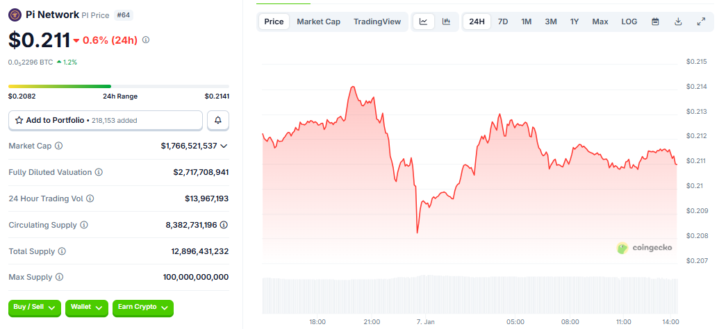The height and width of the screenshot is (329, 719).
Task: Open the Buy / Sell dropdown
Action: click(x=35, y=308)
